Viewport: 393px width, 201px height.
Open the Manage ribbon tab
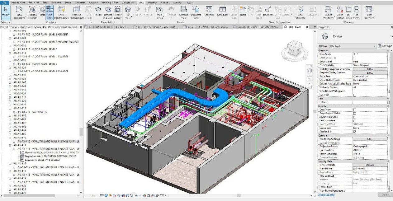pyautogui.click(x=152, y=2)
